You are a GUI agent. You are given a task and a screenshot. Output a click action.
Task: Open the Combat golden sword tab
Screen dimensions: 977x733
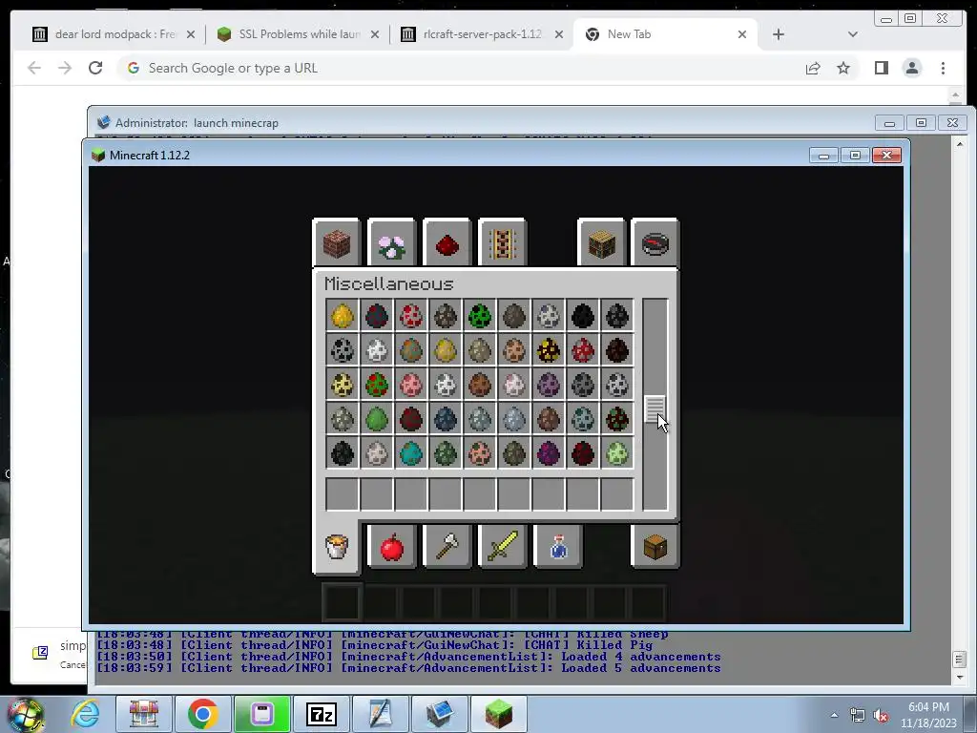(502, 547)
